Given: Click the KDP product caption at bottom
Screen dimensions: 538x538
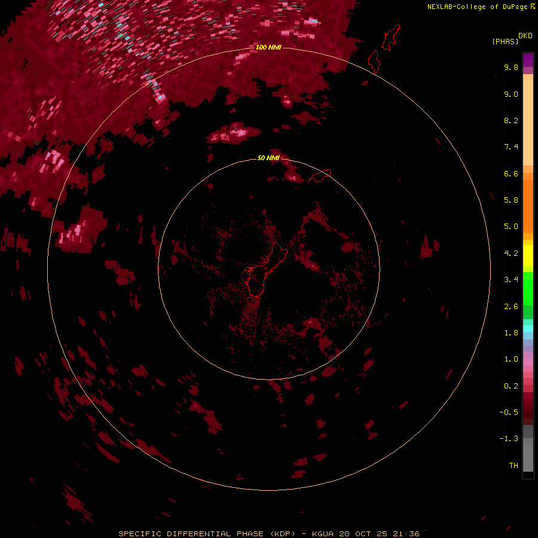Looking at the screenshot, I should coord(268,534).
